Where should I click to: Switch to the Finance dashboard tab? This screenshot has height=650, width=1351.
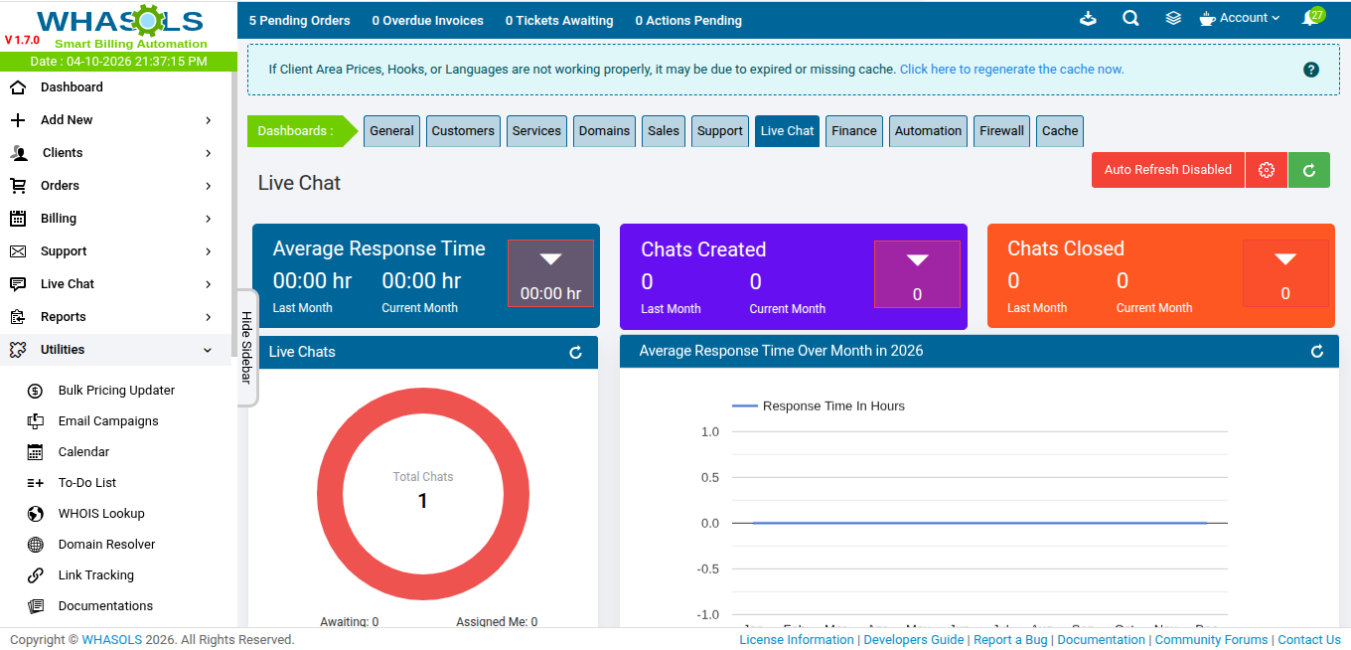pos(853,131)
